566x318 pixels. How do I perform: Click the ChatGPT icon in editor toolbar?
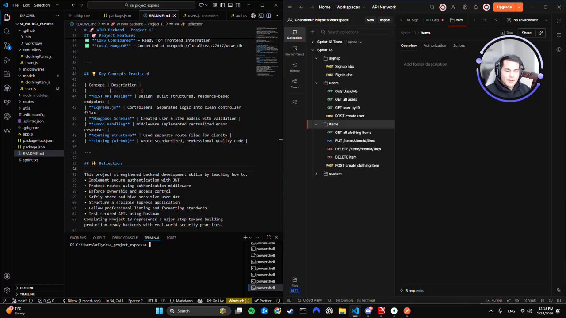tap(253, 15)
